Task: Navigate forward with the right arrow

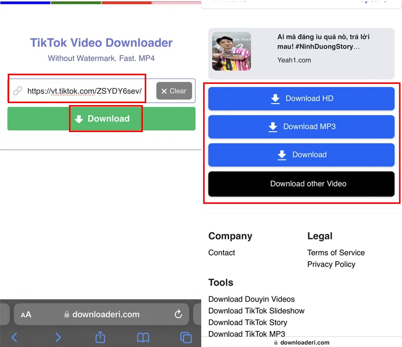Action: click(57, 337)
